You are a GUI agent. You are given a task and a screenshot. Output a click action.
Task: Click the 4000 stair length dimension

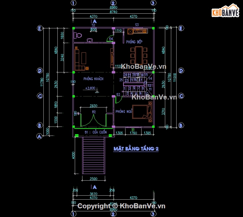click(73, 155)
